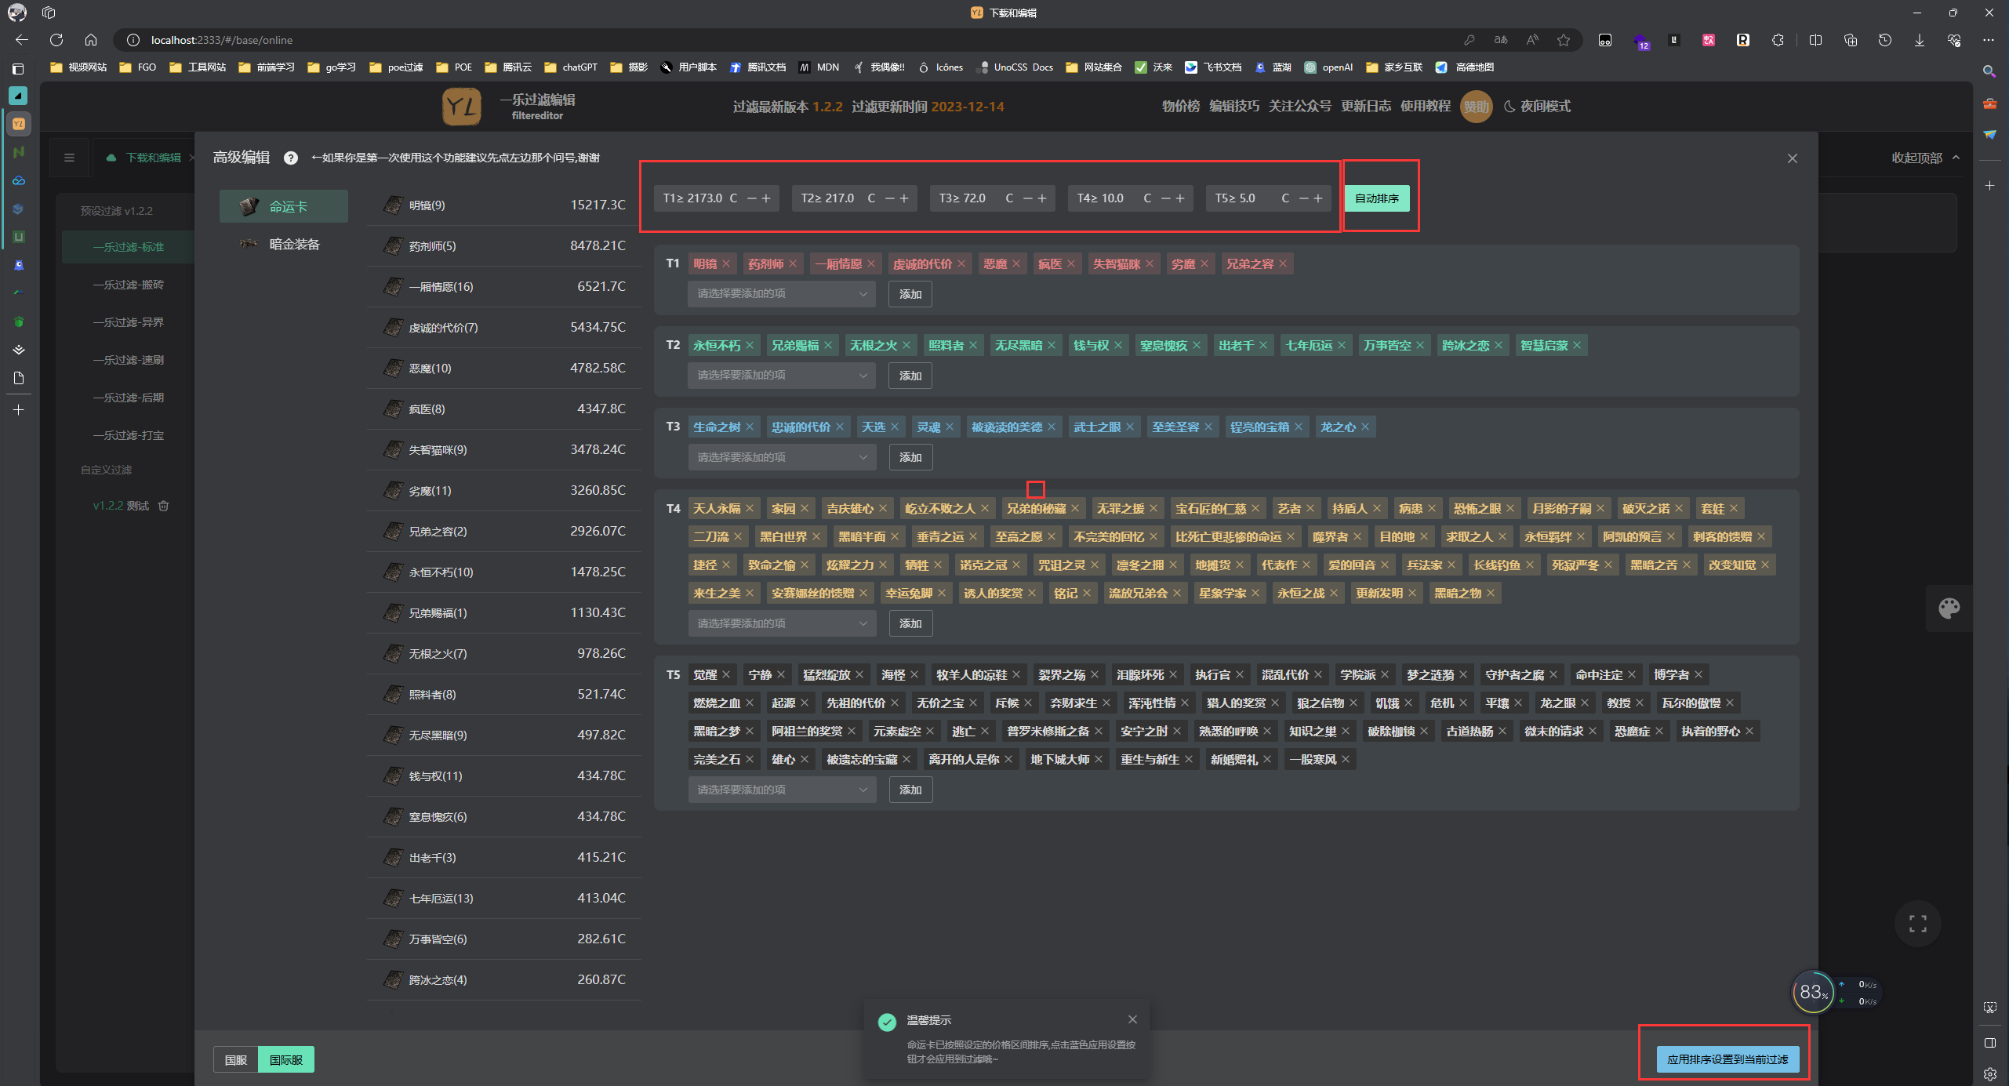Viewport: 2009px width, 1086px height.
Task: Remove 觉醒 tag from T5
Action: tap(726, 675)
